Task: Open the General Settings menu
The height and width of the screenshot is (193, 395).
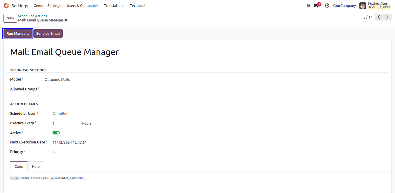Action: click(x=47, y=6)
